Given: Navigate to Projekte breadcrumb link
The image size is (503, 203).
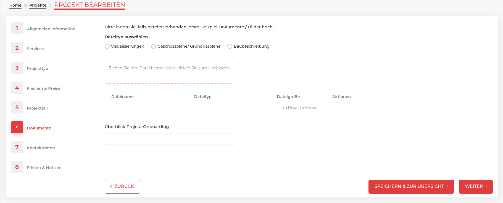Looking at the screenshot, I should coord(38,5).
